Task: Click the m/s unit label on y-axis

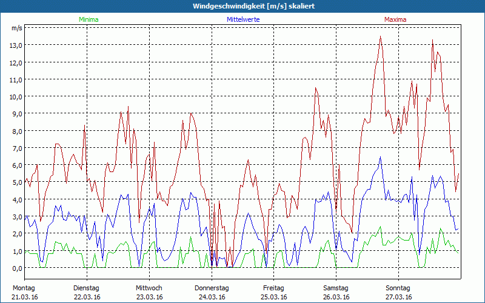Action: point(16,28)
